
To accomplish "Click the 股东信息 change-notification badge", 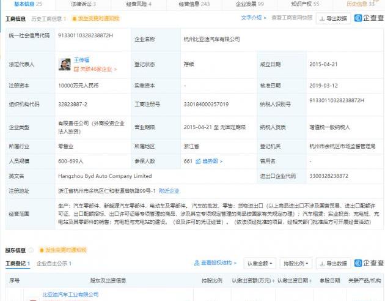I will click(63, 250).
